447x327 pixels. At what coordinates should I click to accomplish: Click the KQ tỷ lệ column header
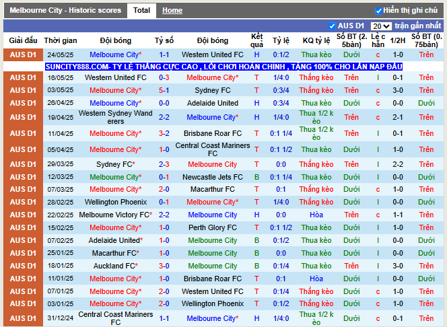coord(316,40)
